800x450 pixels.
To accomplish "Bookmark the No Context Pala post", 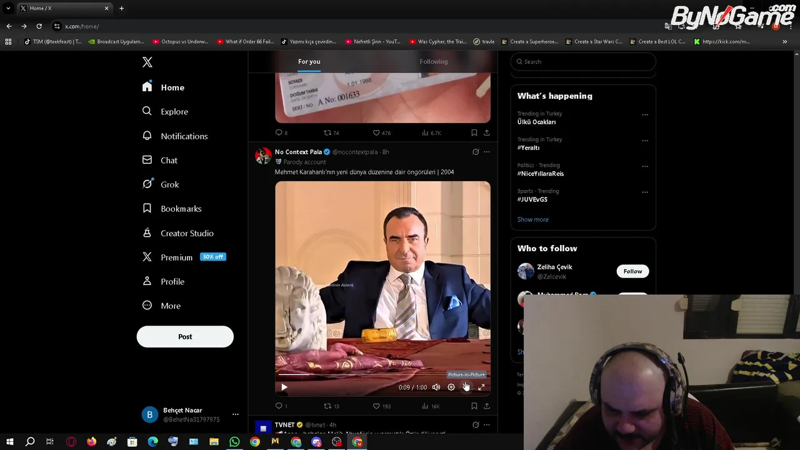I will tap(474, 406).
